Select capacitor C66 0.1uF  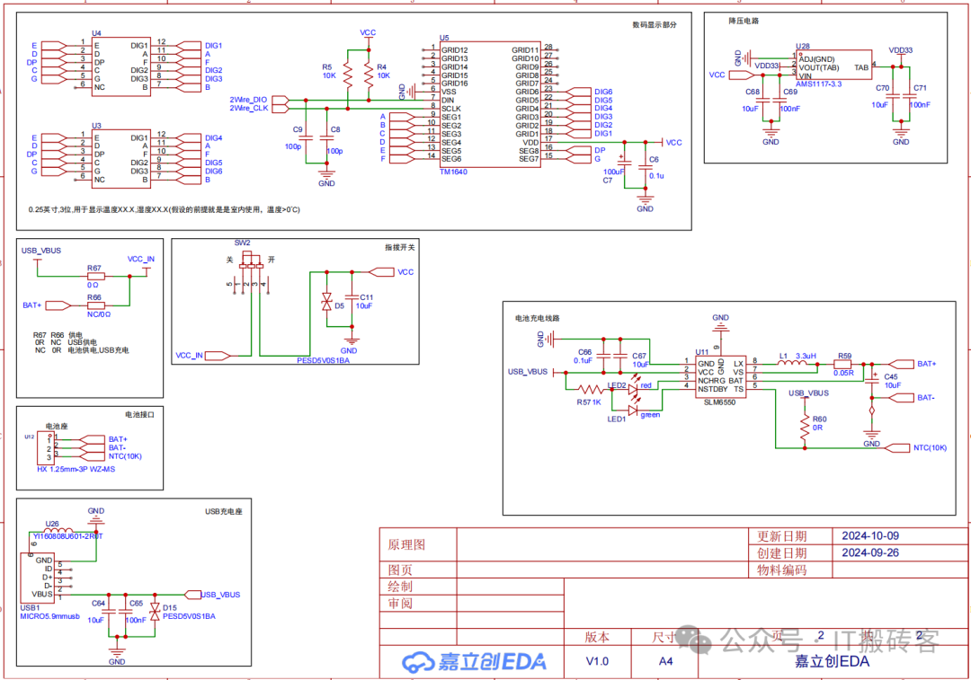[x=604, y=357]
